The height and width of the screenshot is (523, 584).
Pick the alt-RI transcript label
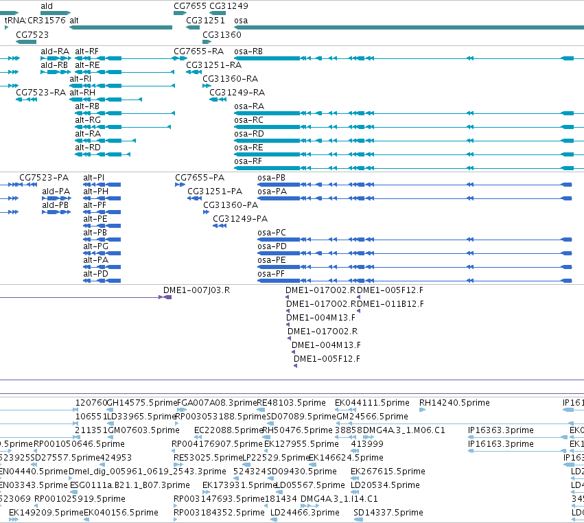80,79
